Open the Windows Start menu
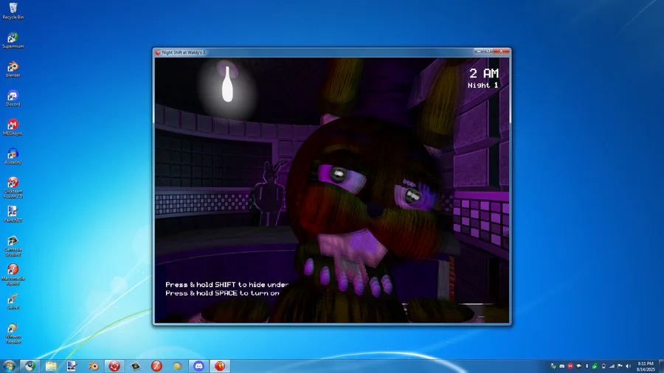Image resolution: width=664 pixels, height=373 pixels. 9,366
